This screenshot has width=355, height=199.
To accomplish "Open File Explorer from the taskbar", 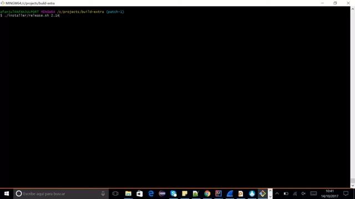I will 128,193.
